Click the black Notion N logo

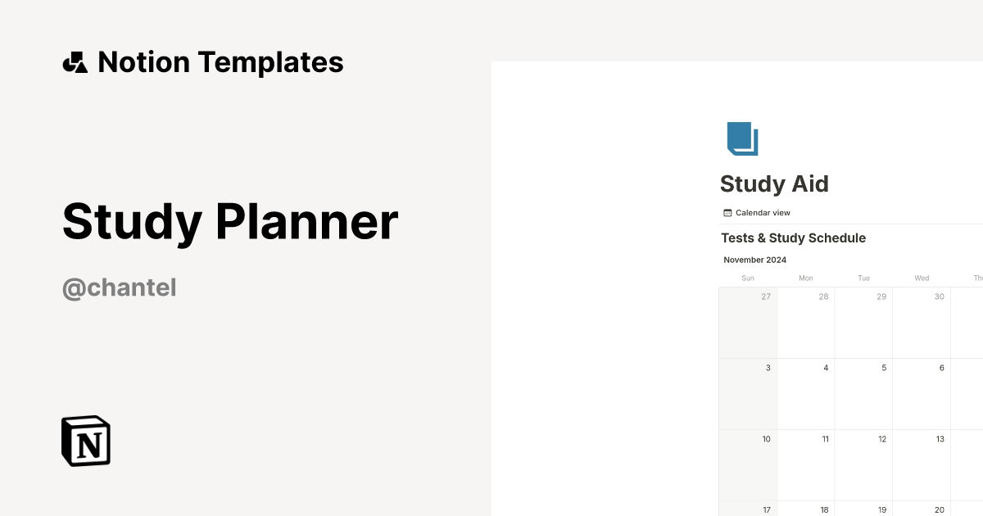pos(85,441)
